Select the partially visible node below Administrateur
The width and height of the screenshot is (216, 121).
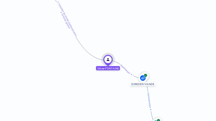[x=156, y=119]
